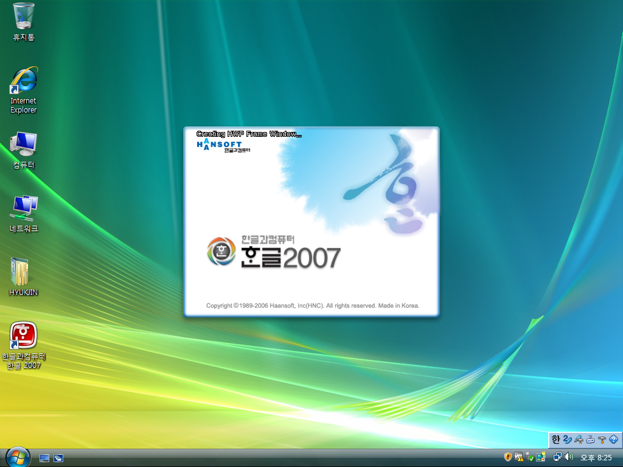This screenshot has width=623, height=467.
Task: Click the 오후 8:25 taskbar clock
Action: coord(596,457)
